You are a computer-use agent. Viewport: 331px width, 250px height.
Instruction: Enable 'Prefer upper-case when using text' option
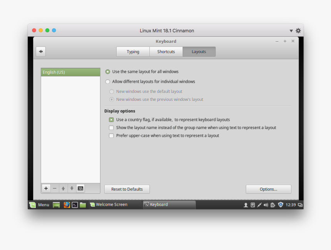click(111, 136)
